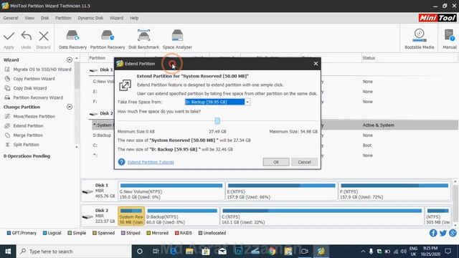Open File Explorer from the taskbar
The height and width of the screenshot is (258, 459).
(x=189, y=252)
